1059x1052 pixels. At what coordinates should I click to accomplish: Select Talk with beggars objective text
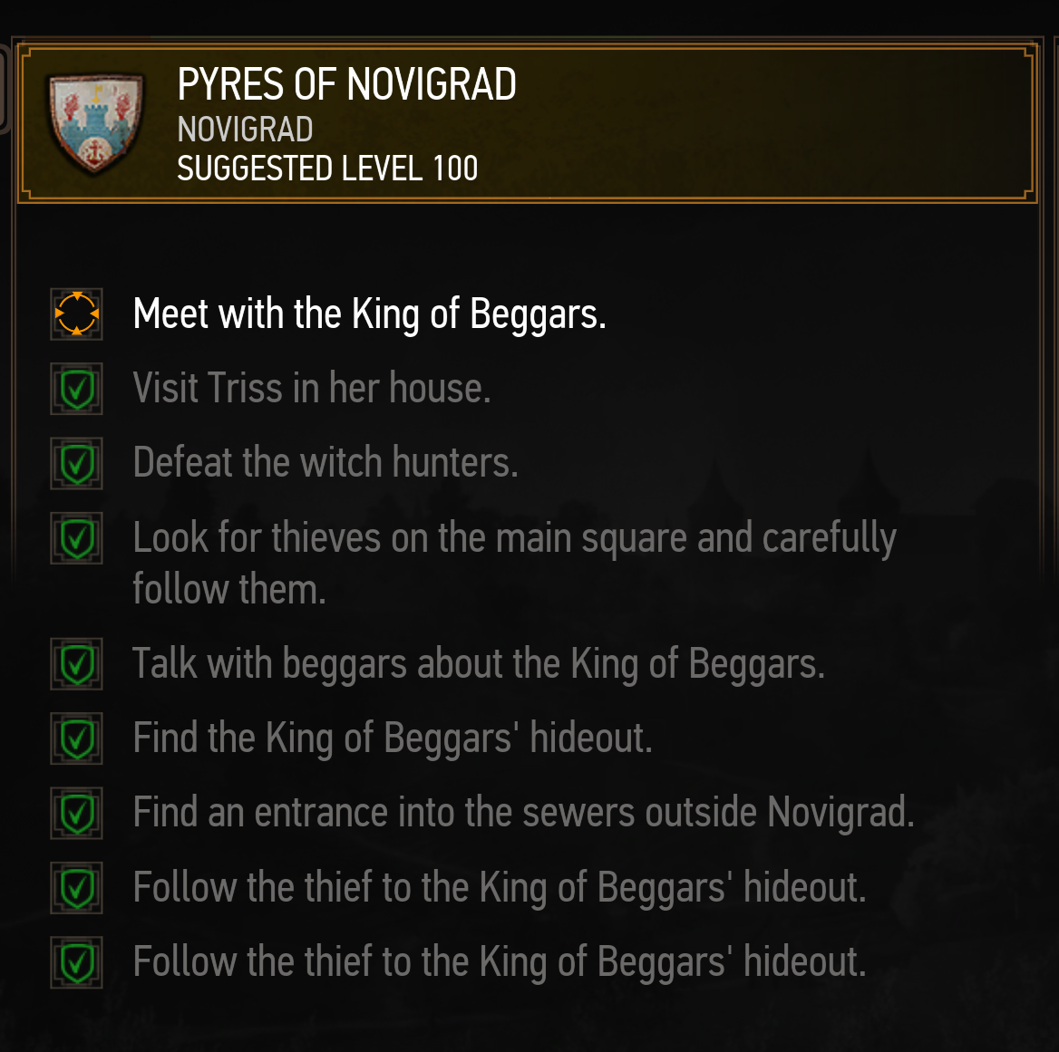point(479,664)
